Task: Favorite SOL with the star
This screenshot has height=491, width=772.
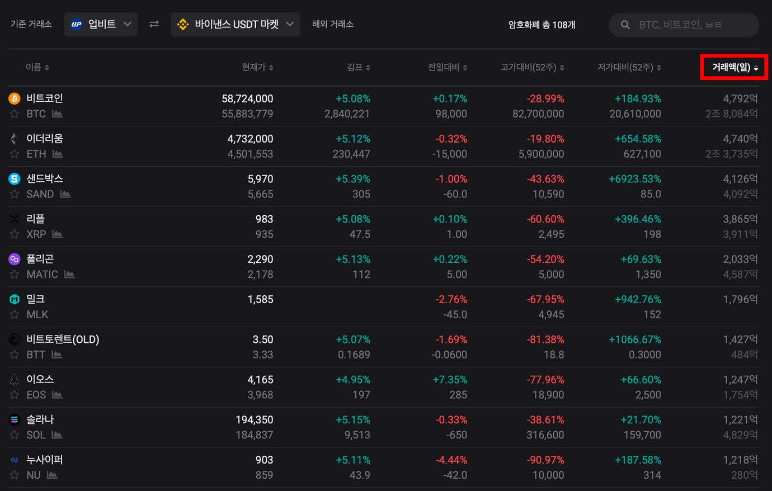Action: [15, 435]
